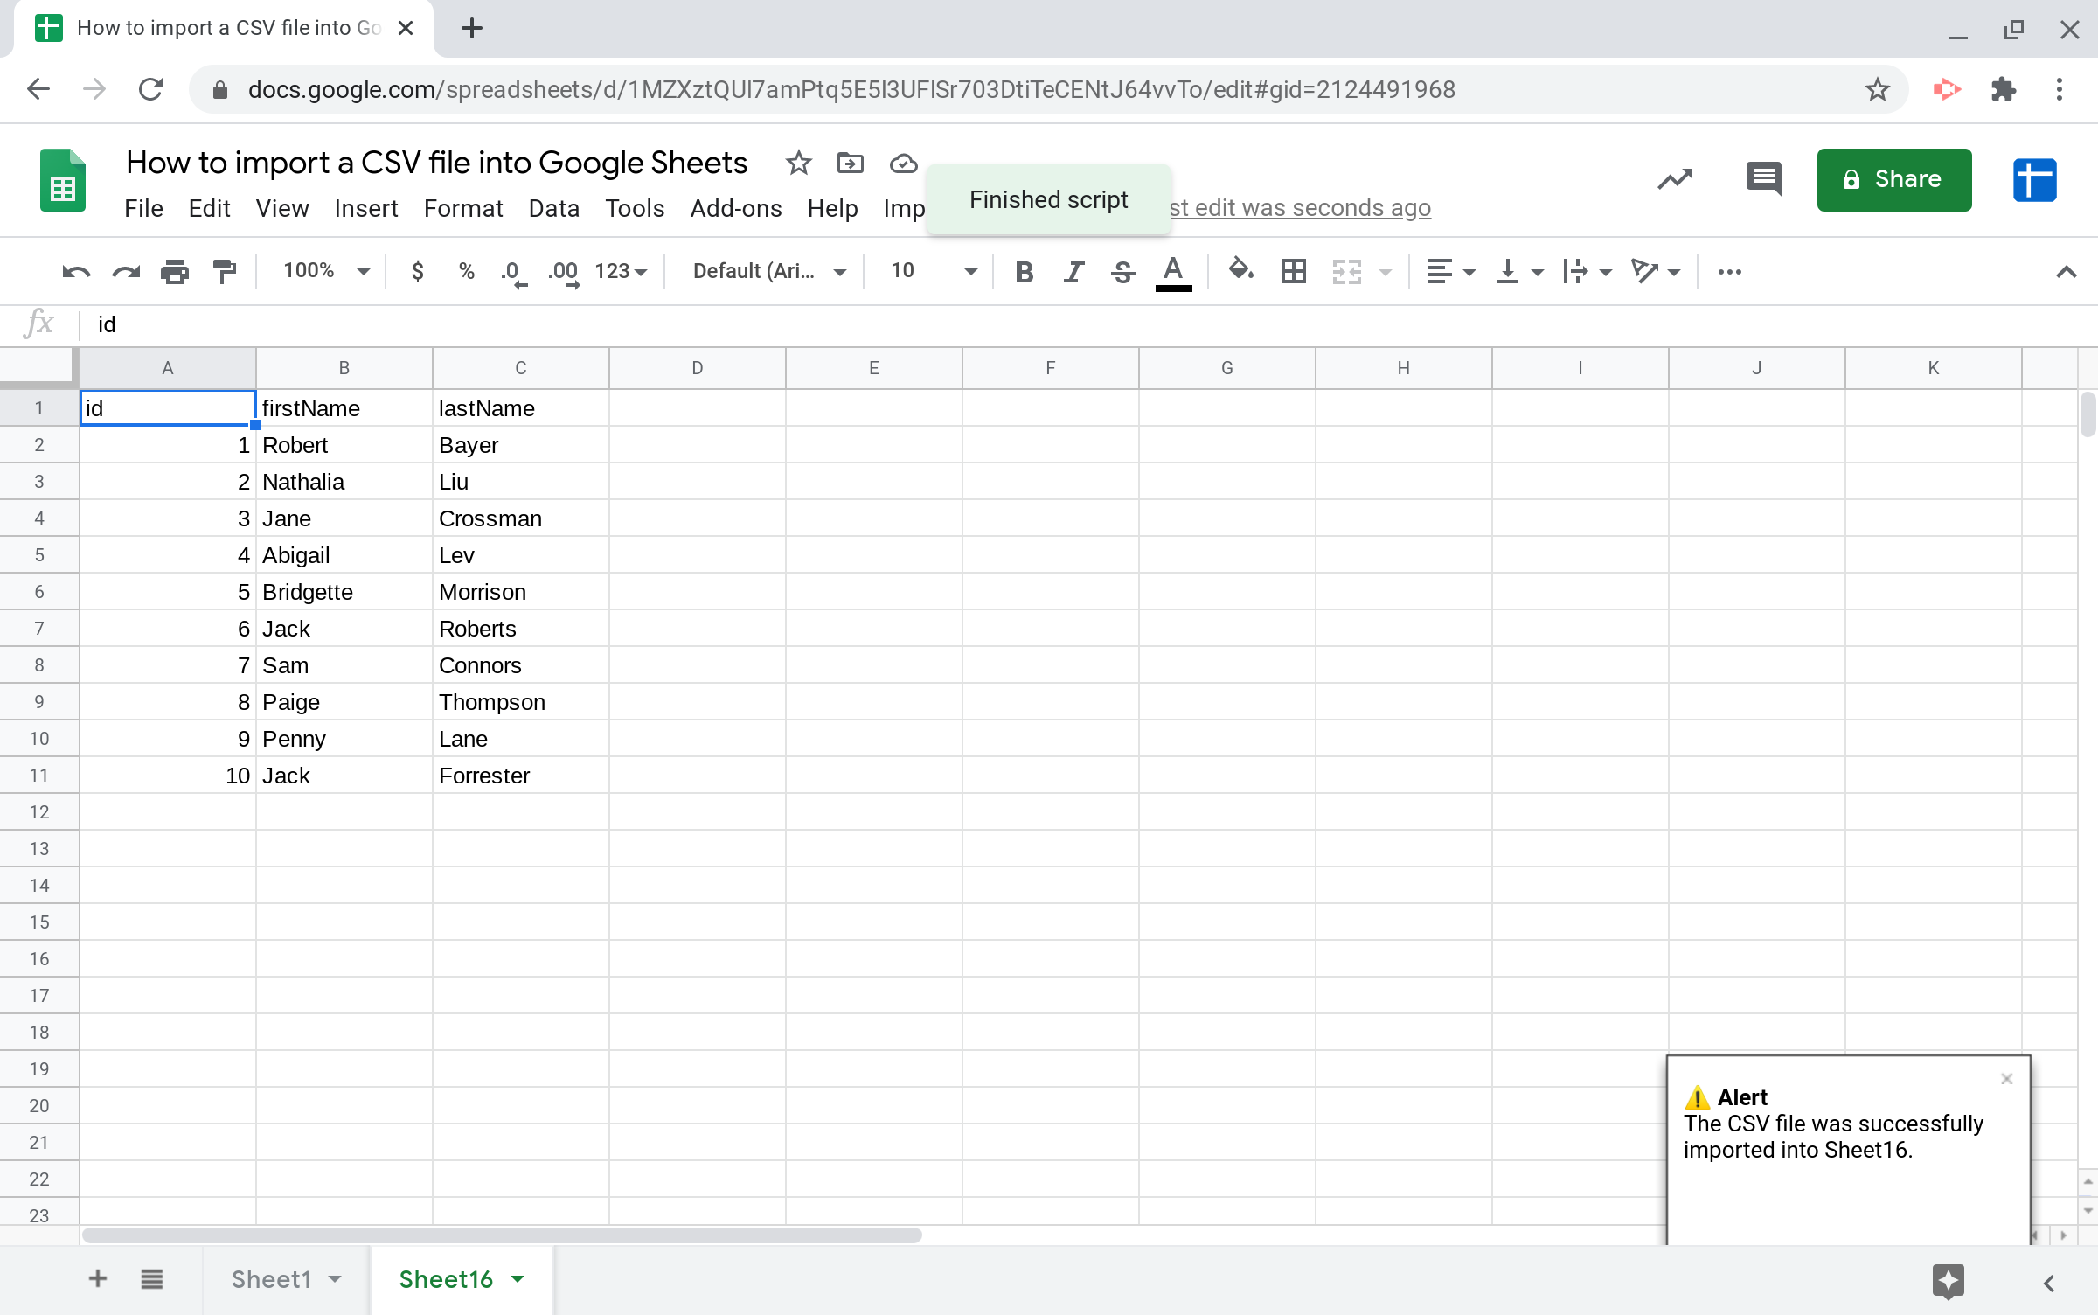Screen dimensions: 2098x1315
Task: Click the green Share button
Action: tap(1894, 179)
